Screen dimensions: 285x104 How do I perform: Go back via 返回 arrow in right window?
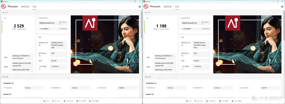pos(148,13)
